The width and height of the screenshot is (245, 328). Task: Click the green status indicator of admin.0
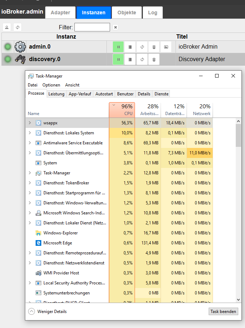(x=8, y=47)
